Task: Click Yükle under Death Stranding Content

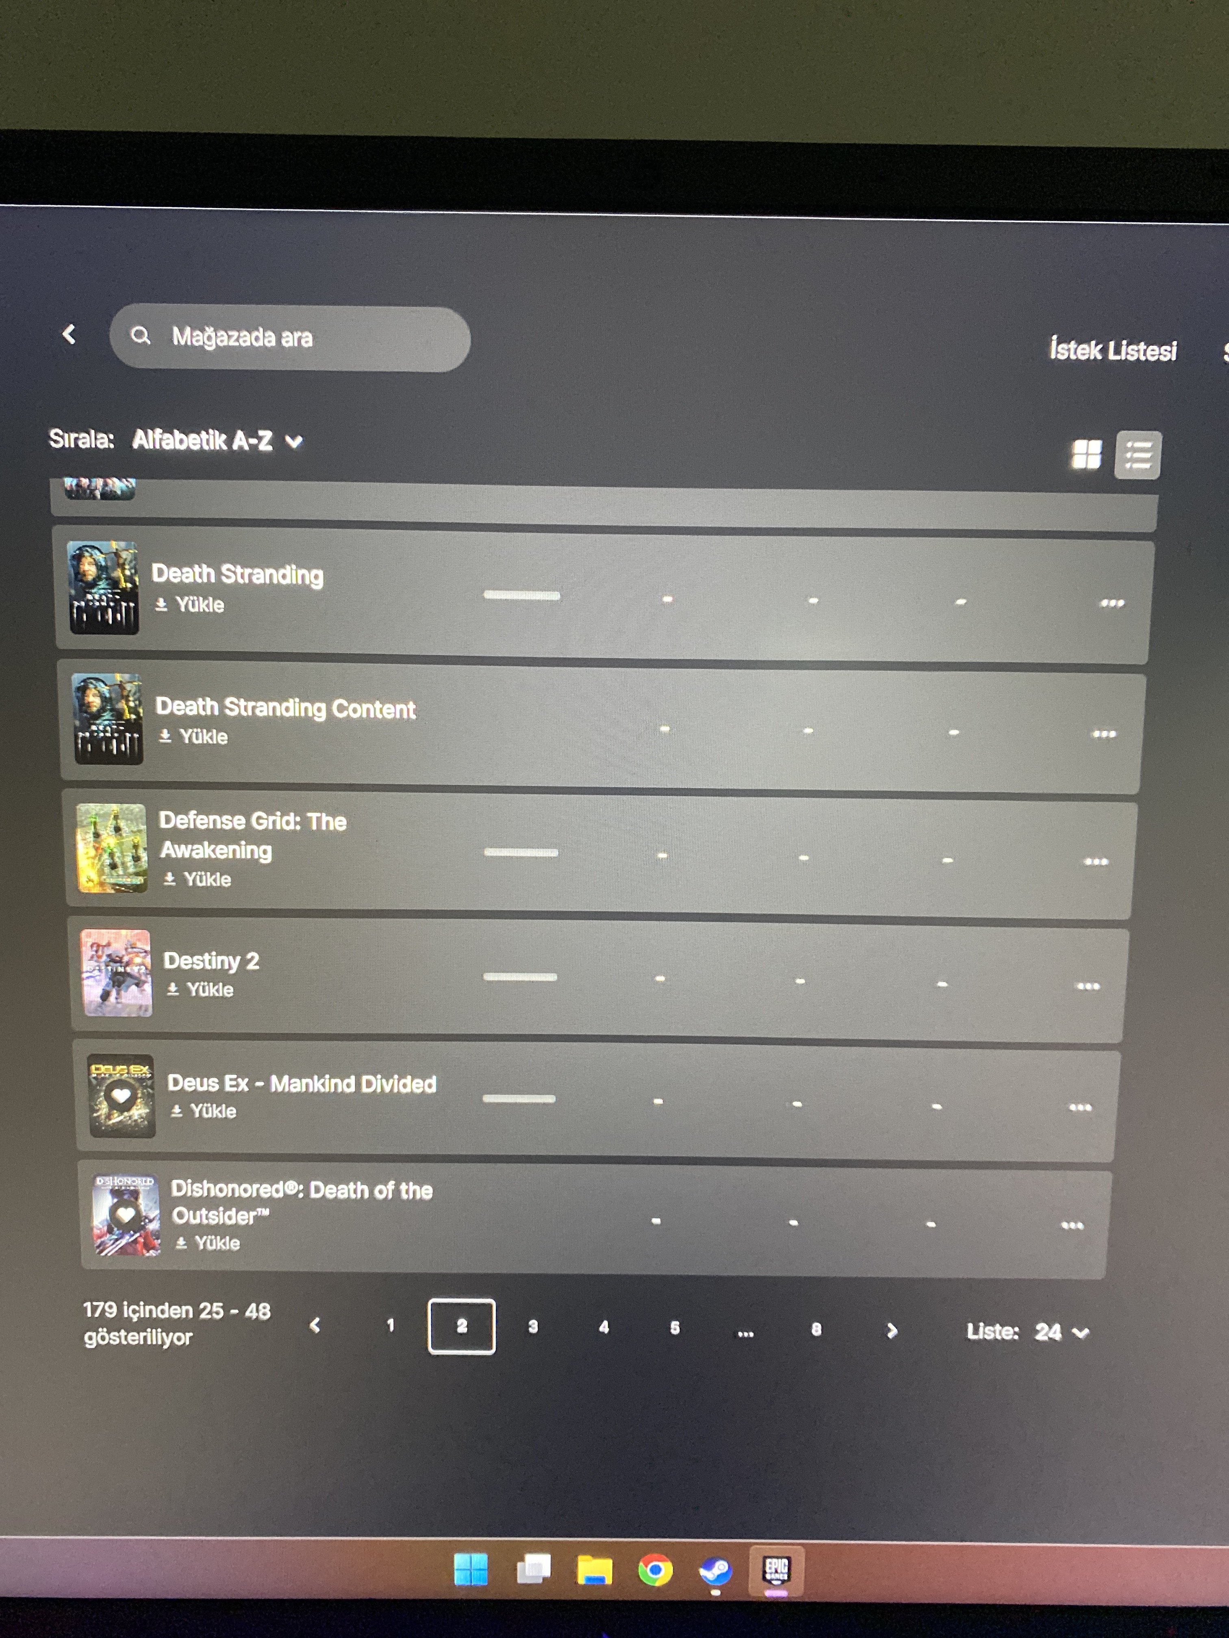Action: point(193,737)
